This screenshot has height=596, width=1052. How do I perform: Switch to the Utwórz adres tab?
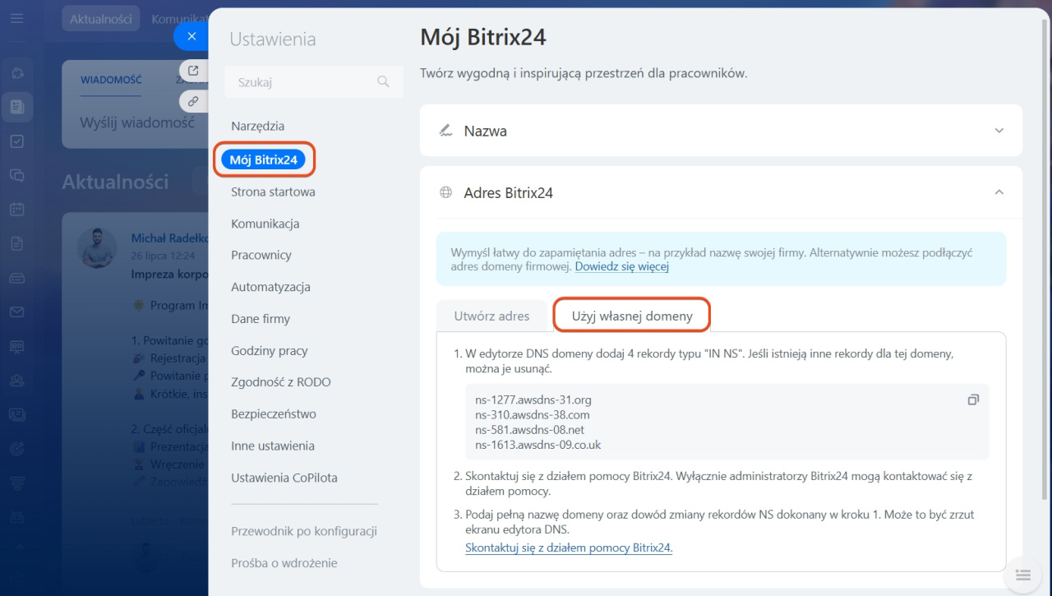coord(491,316)
